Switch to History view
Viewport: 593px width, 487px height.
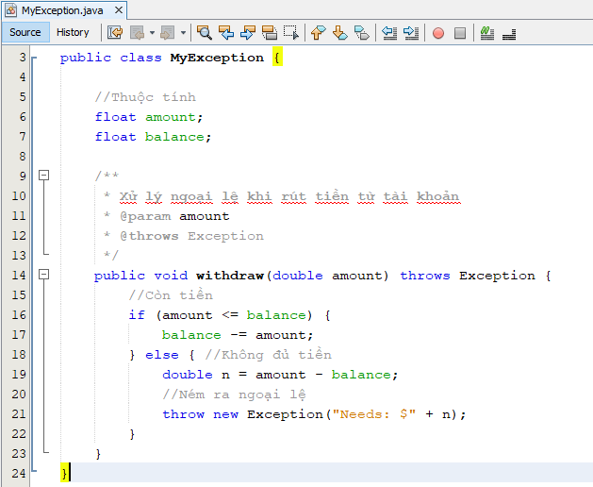pos(73,32)
